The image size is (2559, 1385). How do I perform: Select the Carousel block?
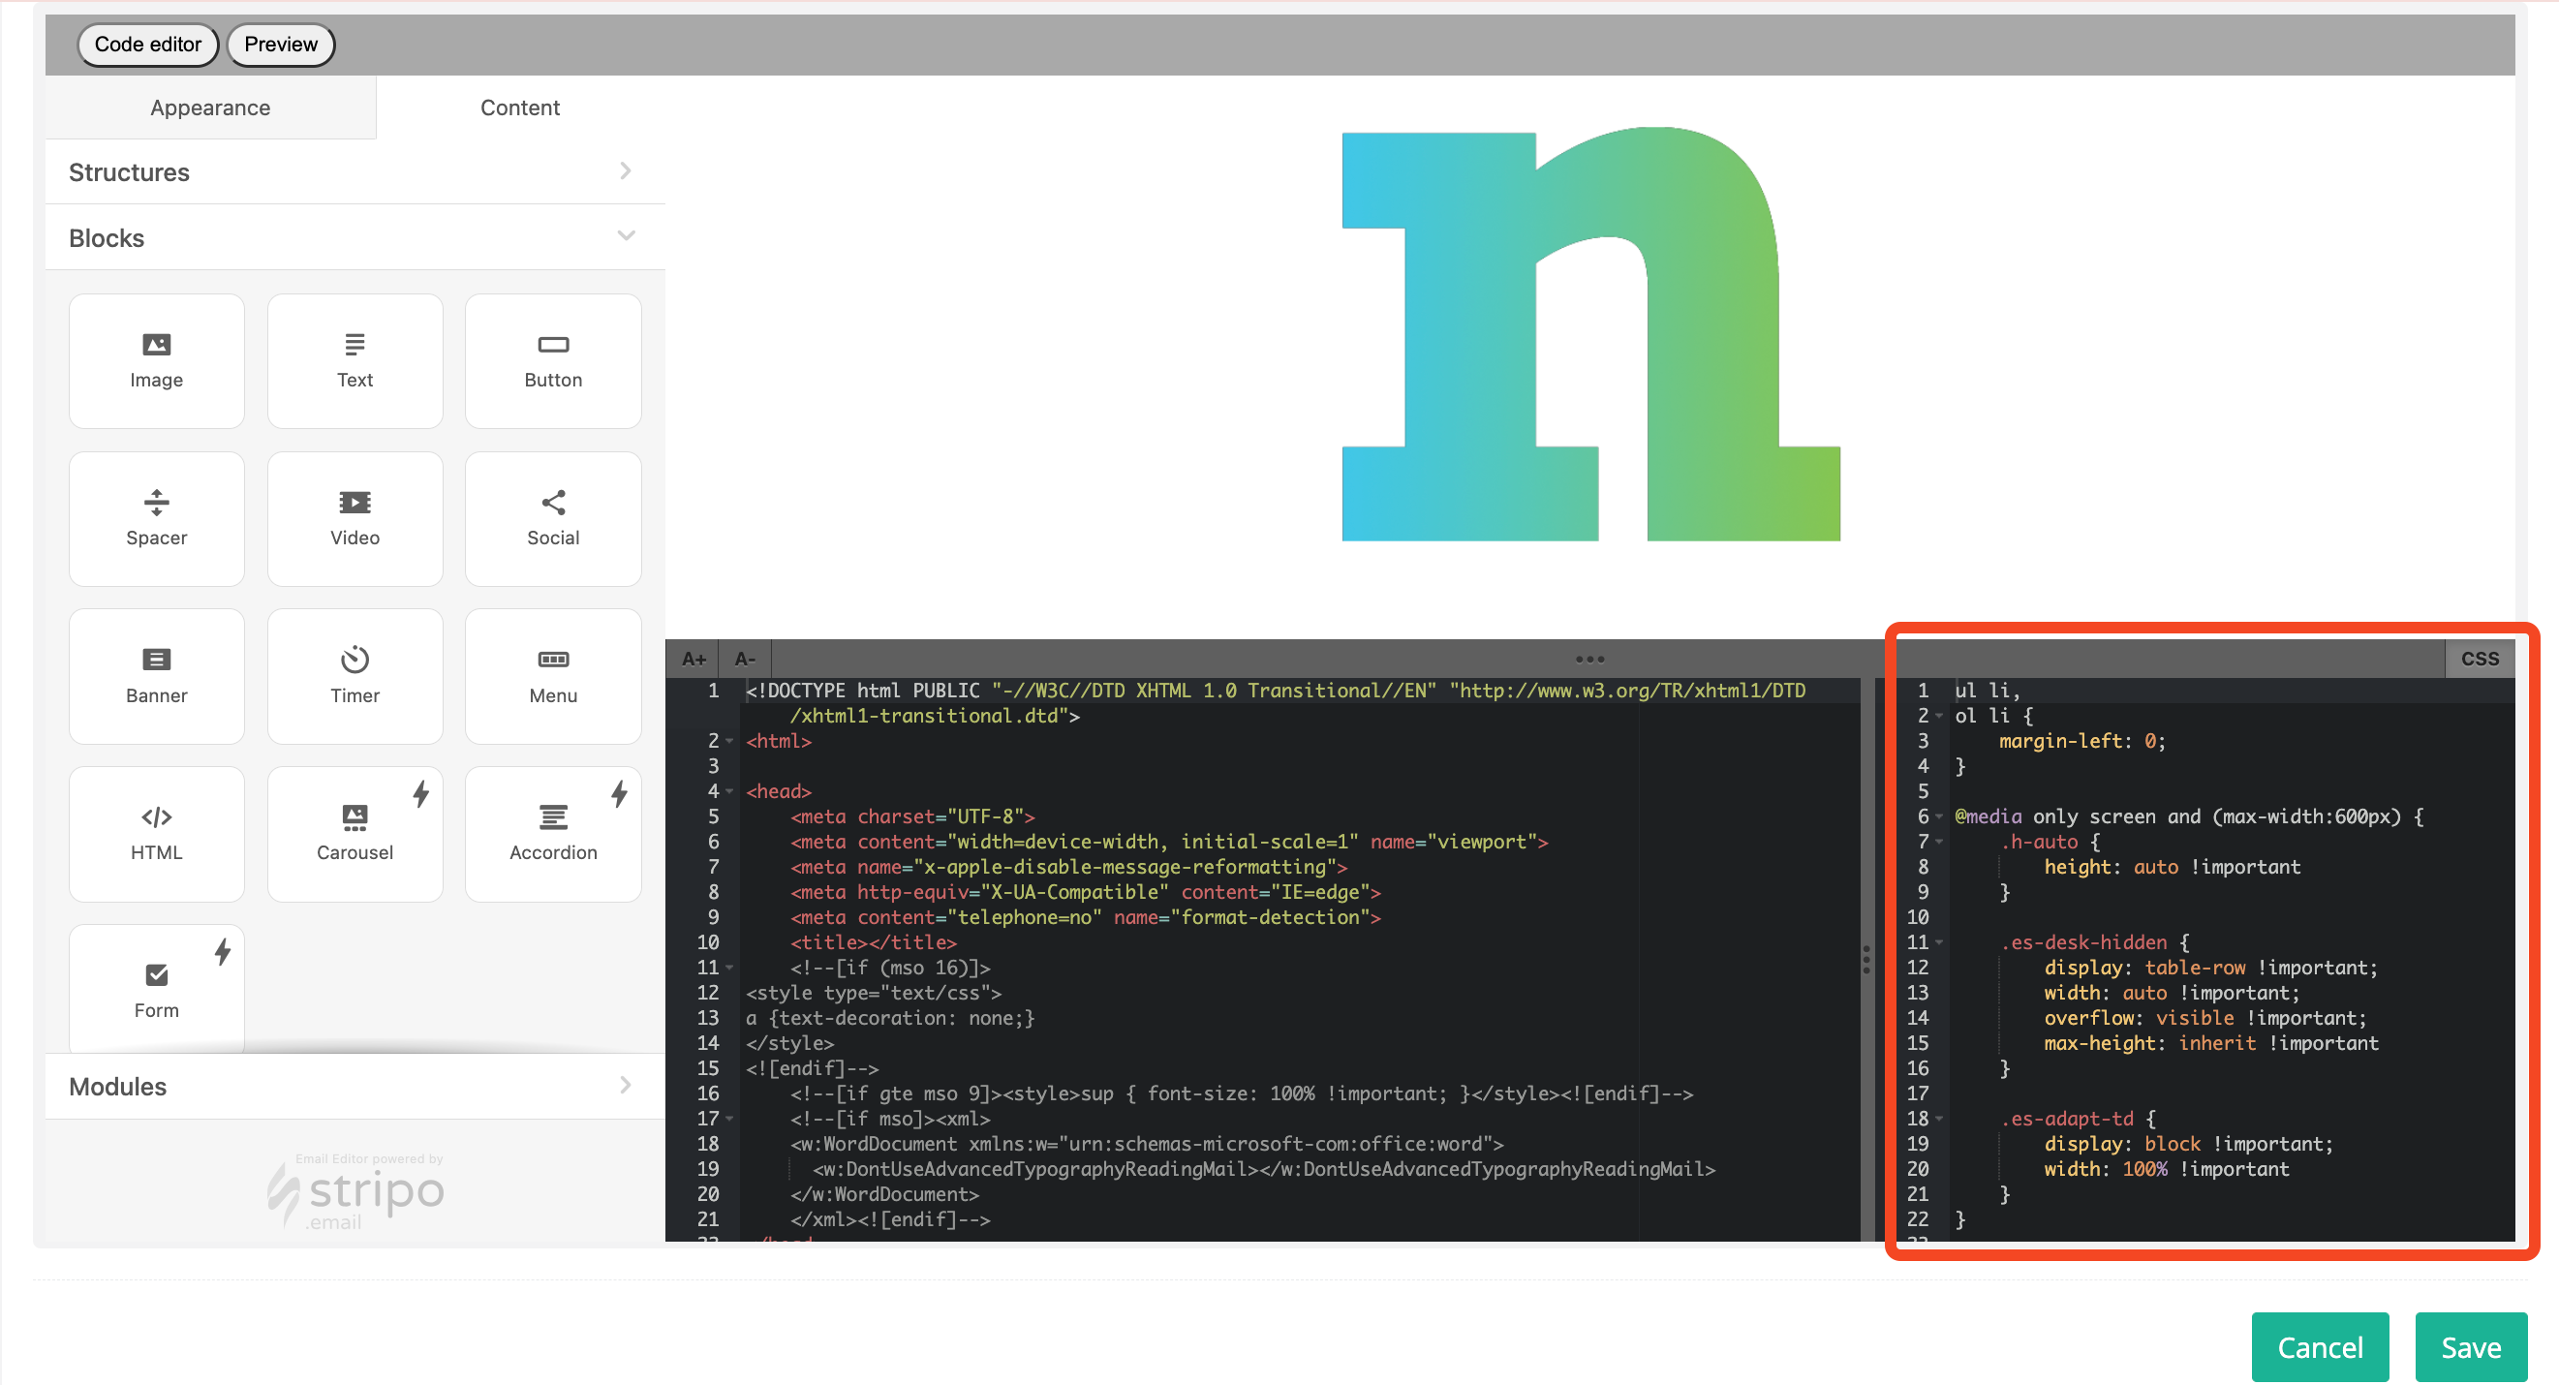pyautogui.click(x=355, y=833)
